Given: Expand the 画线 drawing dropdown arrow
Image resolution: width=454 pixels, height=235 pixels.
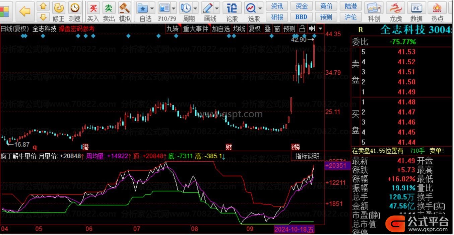Looking at the screenshot, I should tap(217, 8).
